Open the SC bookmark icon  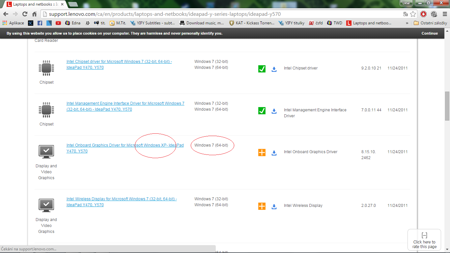point(31,23)
